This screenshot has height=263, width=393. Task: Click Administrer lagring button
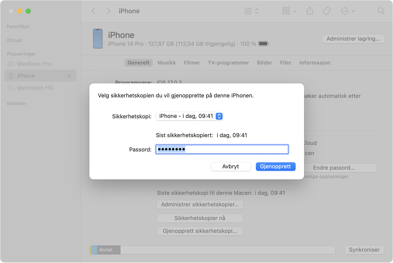click(353, 39)
